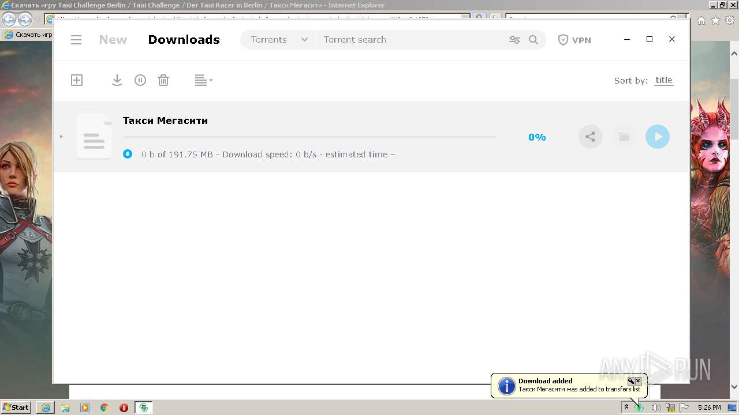This screenshot has height=415, width=739.
Task: Play the Такси Мегасити download
Action: point(657,137)
